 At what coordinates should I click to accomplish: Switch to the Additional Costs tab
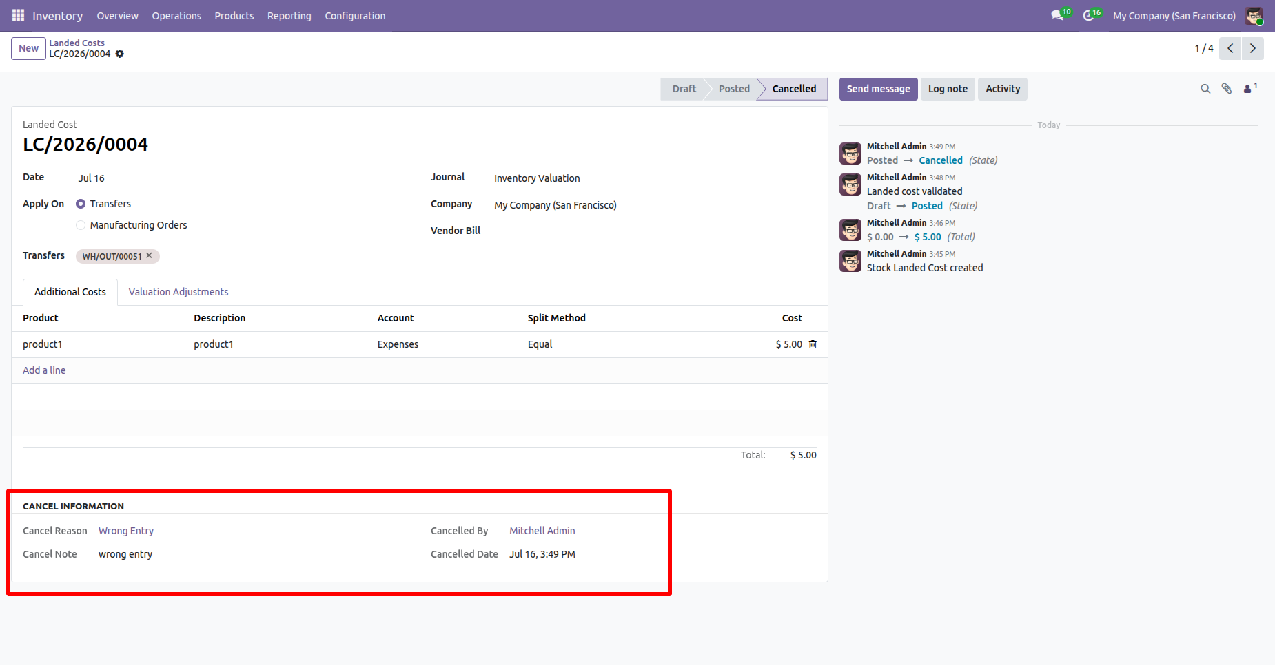pyautogui.click(x=70, y=292)
